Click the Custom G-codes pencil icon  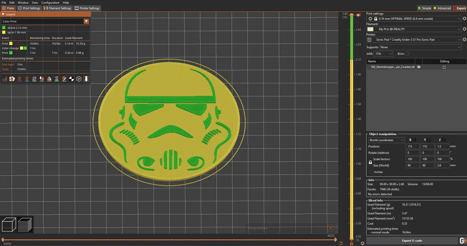click(x=64, y=79)
